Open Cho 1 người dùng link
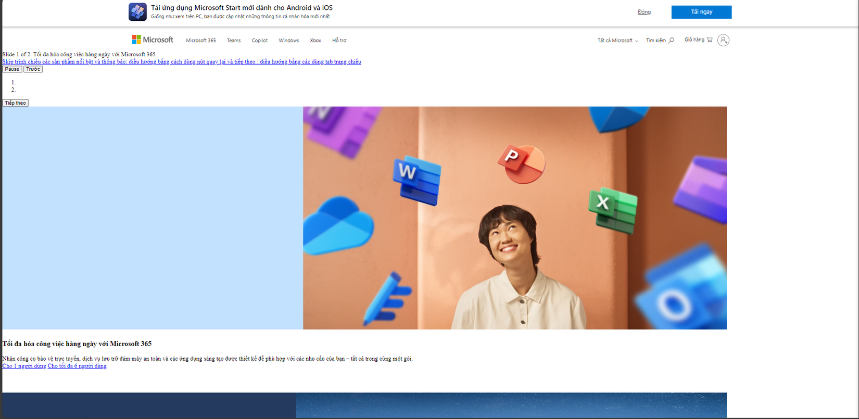The image size is (859, 419). tap(24, 366)
